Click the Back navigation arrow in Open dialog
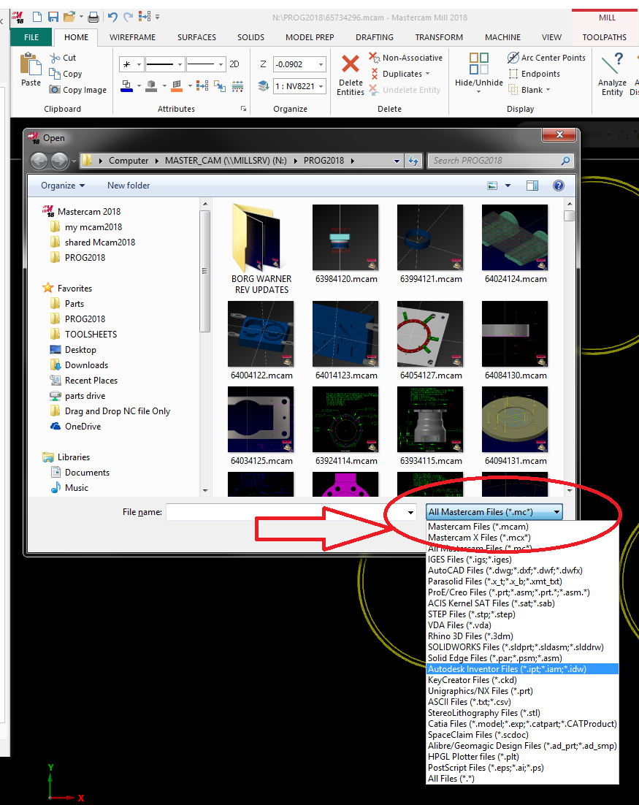 pyautogui.click(x=39, y=161)
